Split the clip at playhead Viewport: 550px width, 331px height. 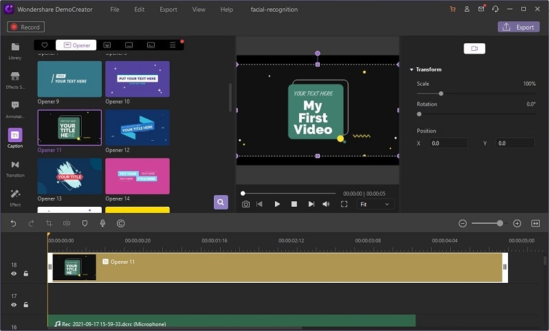tap(67, 223)
